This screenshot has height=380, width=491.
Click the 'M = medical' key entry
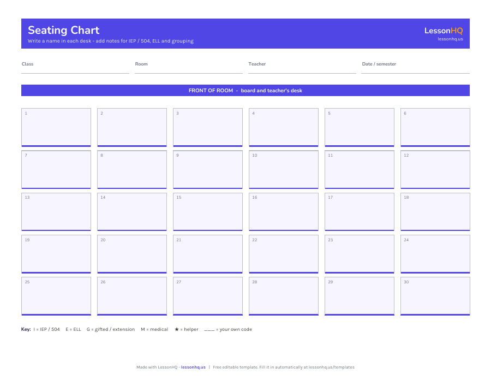tap(154, 329)
